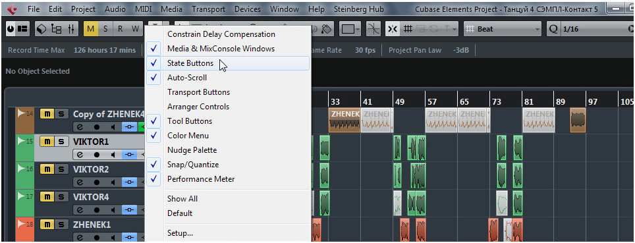Toggle monitor speaker on VIKTOR1 track

(x=113, y=154)
